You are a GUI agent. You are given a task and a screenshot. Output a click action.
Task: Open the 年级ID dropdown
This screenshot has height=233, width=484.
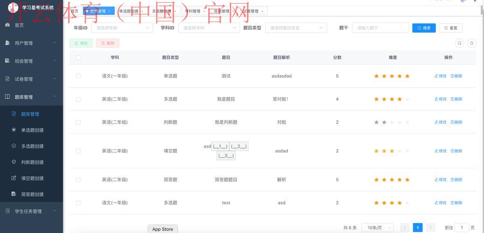click(122, 28)
